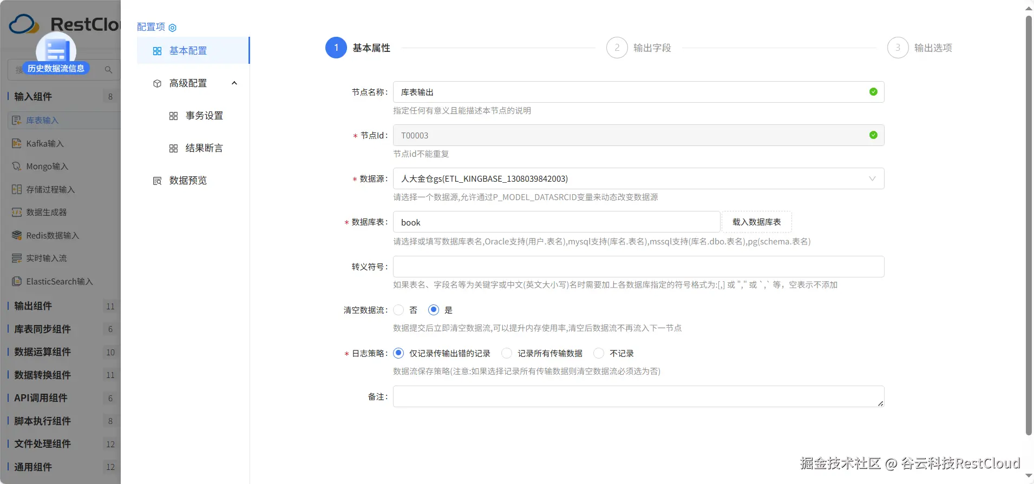The image size is (1034, 484).
Task: Click the 载入数据库表 button
Action: click(x=757, y=222)
